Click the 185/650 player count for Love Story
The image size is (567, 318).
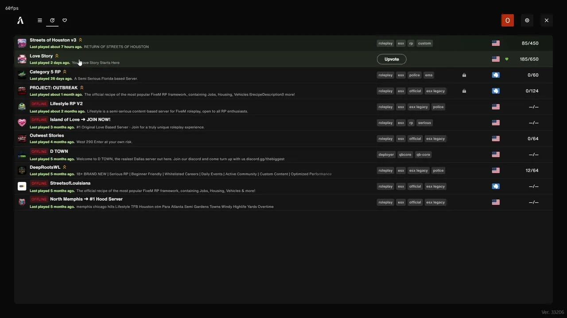[x=529, y=59]
